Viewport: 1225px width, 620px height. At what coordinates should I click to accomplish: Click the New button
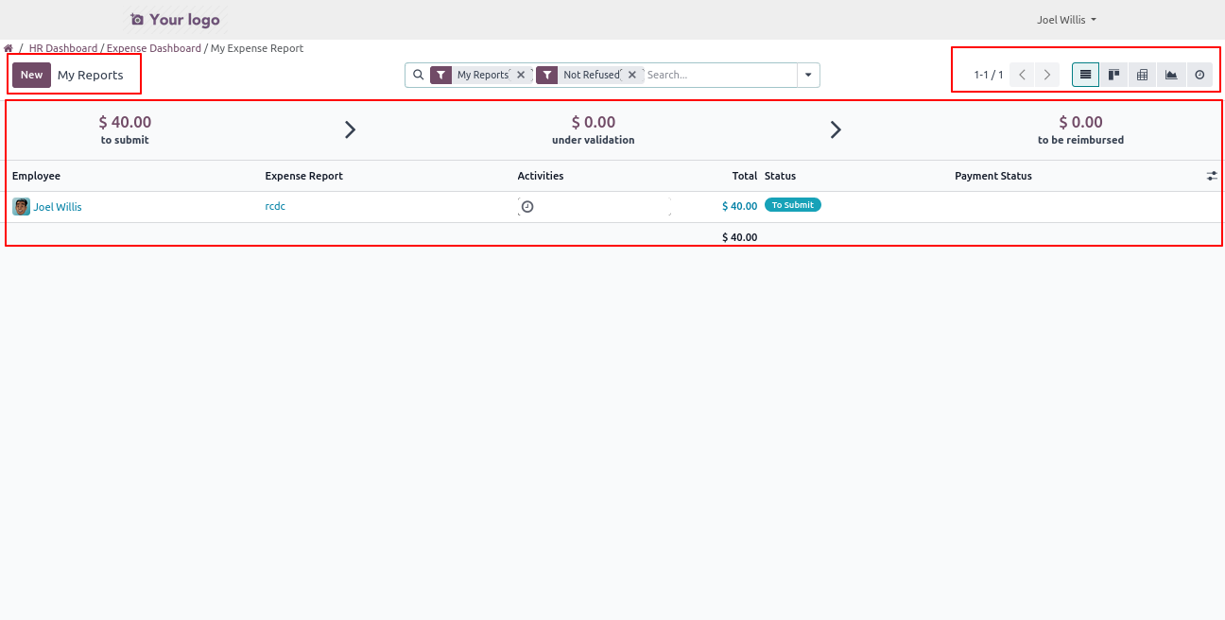[31, 75]
